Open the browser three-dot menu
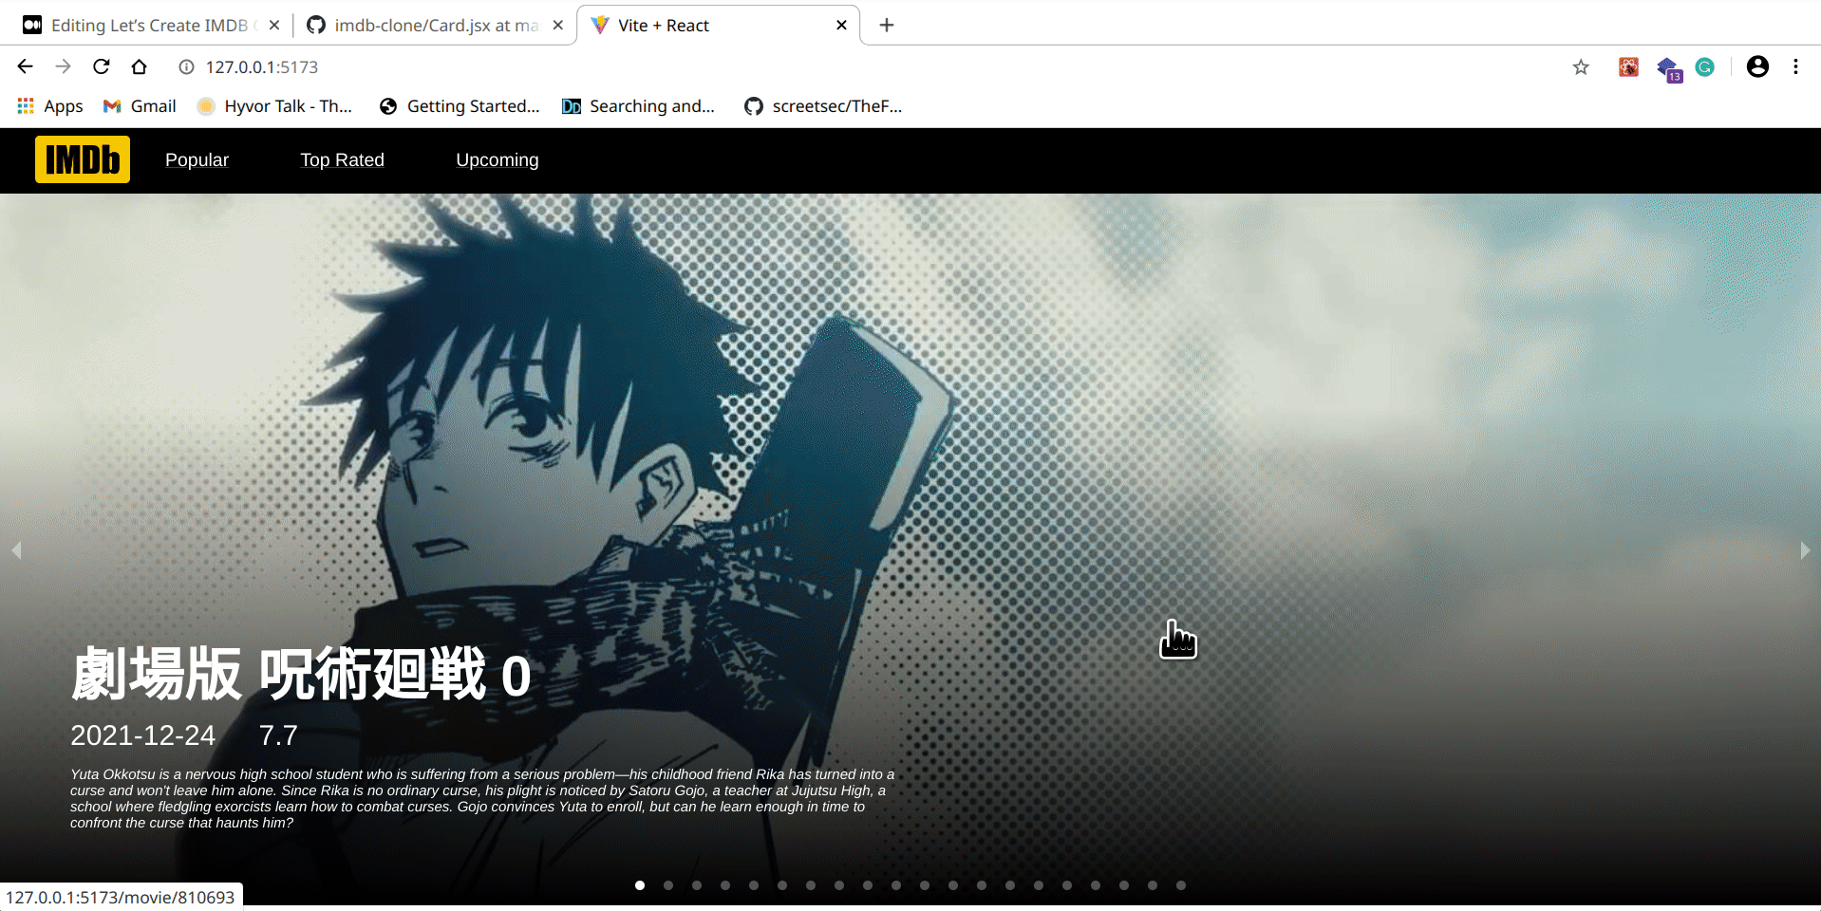1821x911 pixels. click(1795, 66)
